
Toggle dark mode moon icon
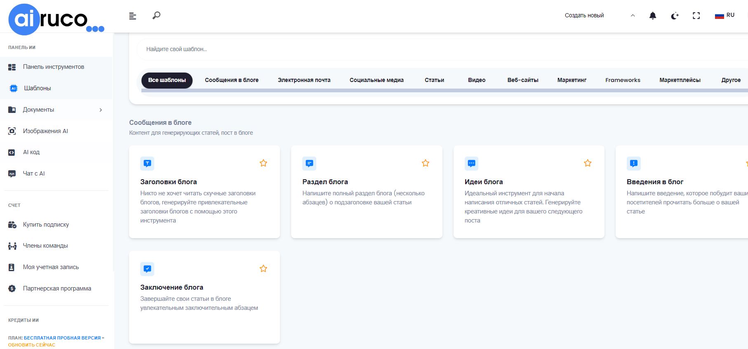tap(675, 16)
